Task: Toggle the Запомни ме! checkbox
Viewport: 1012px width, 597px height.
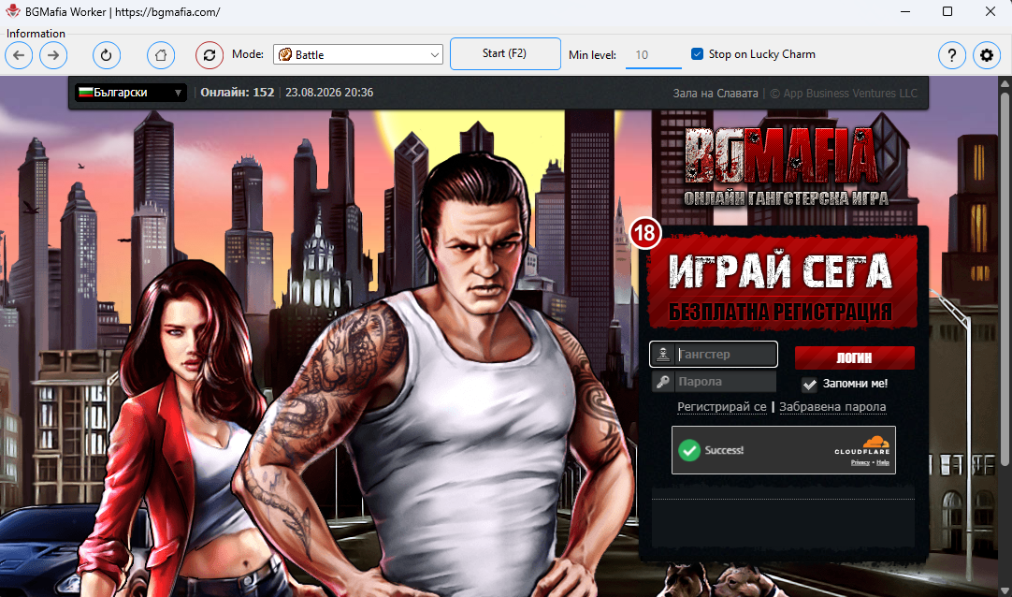Action: (809, 384)
